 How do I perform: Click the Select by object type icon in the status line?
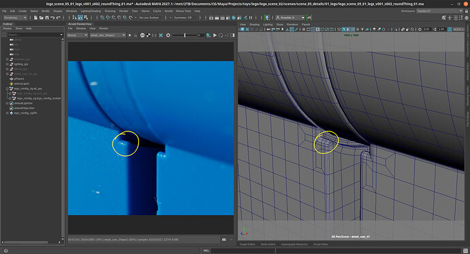(x=80, y=18)
